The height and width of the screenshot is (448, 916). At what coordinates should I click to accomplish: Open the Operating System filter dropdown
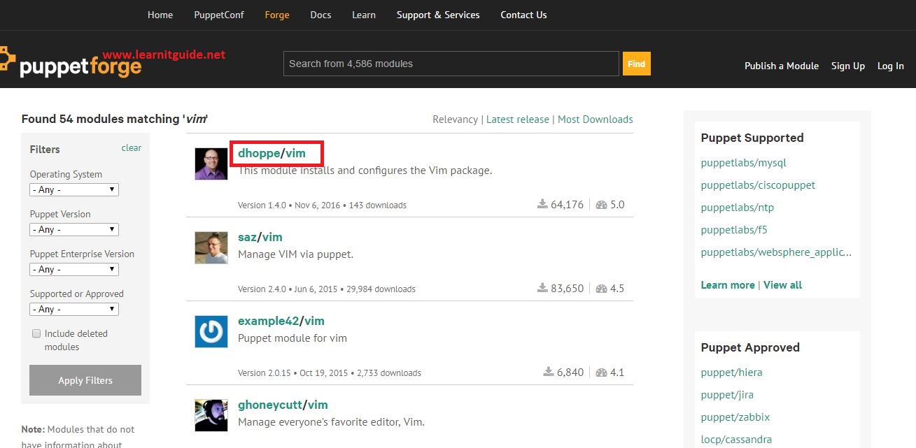[x=73, y=189]
